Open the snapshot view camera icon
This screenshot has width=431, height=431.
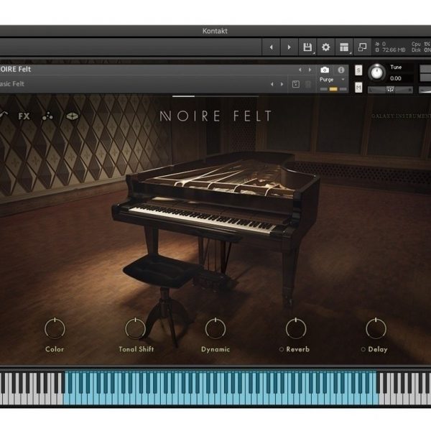(325, 70)
